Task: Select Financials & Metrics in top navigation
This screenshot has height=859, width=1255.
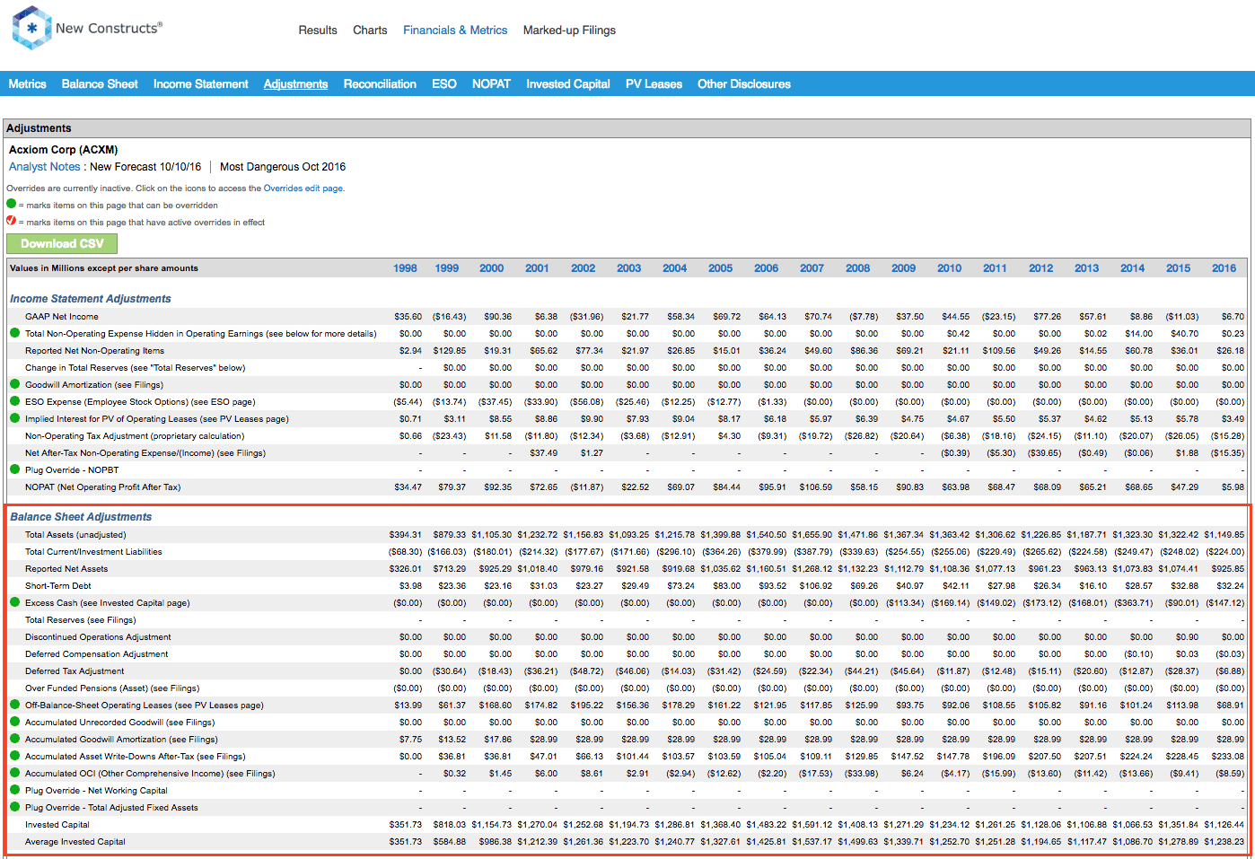Action: click(x=455, y=31)
